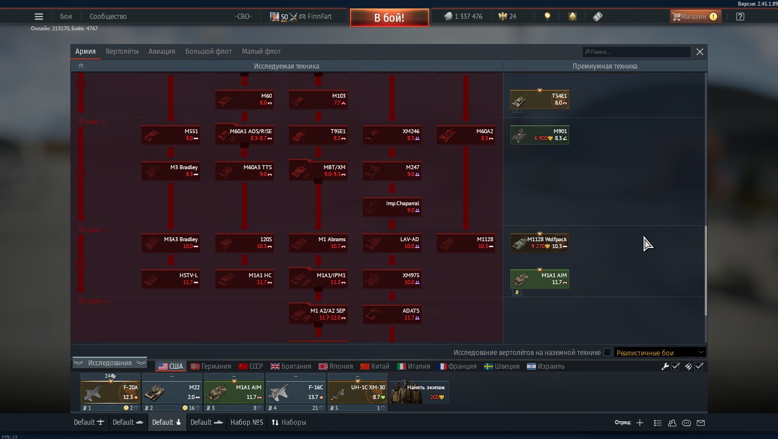This screenshot has width=778, height=439.
Task: Open the FinnFart player profile
Action: click(301, 17)
